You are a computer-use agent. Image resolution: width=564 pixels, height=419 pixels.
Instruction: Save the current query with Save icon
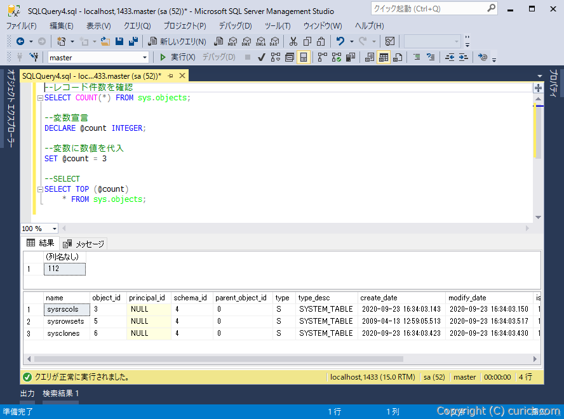tap(119, 41)
